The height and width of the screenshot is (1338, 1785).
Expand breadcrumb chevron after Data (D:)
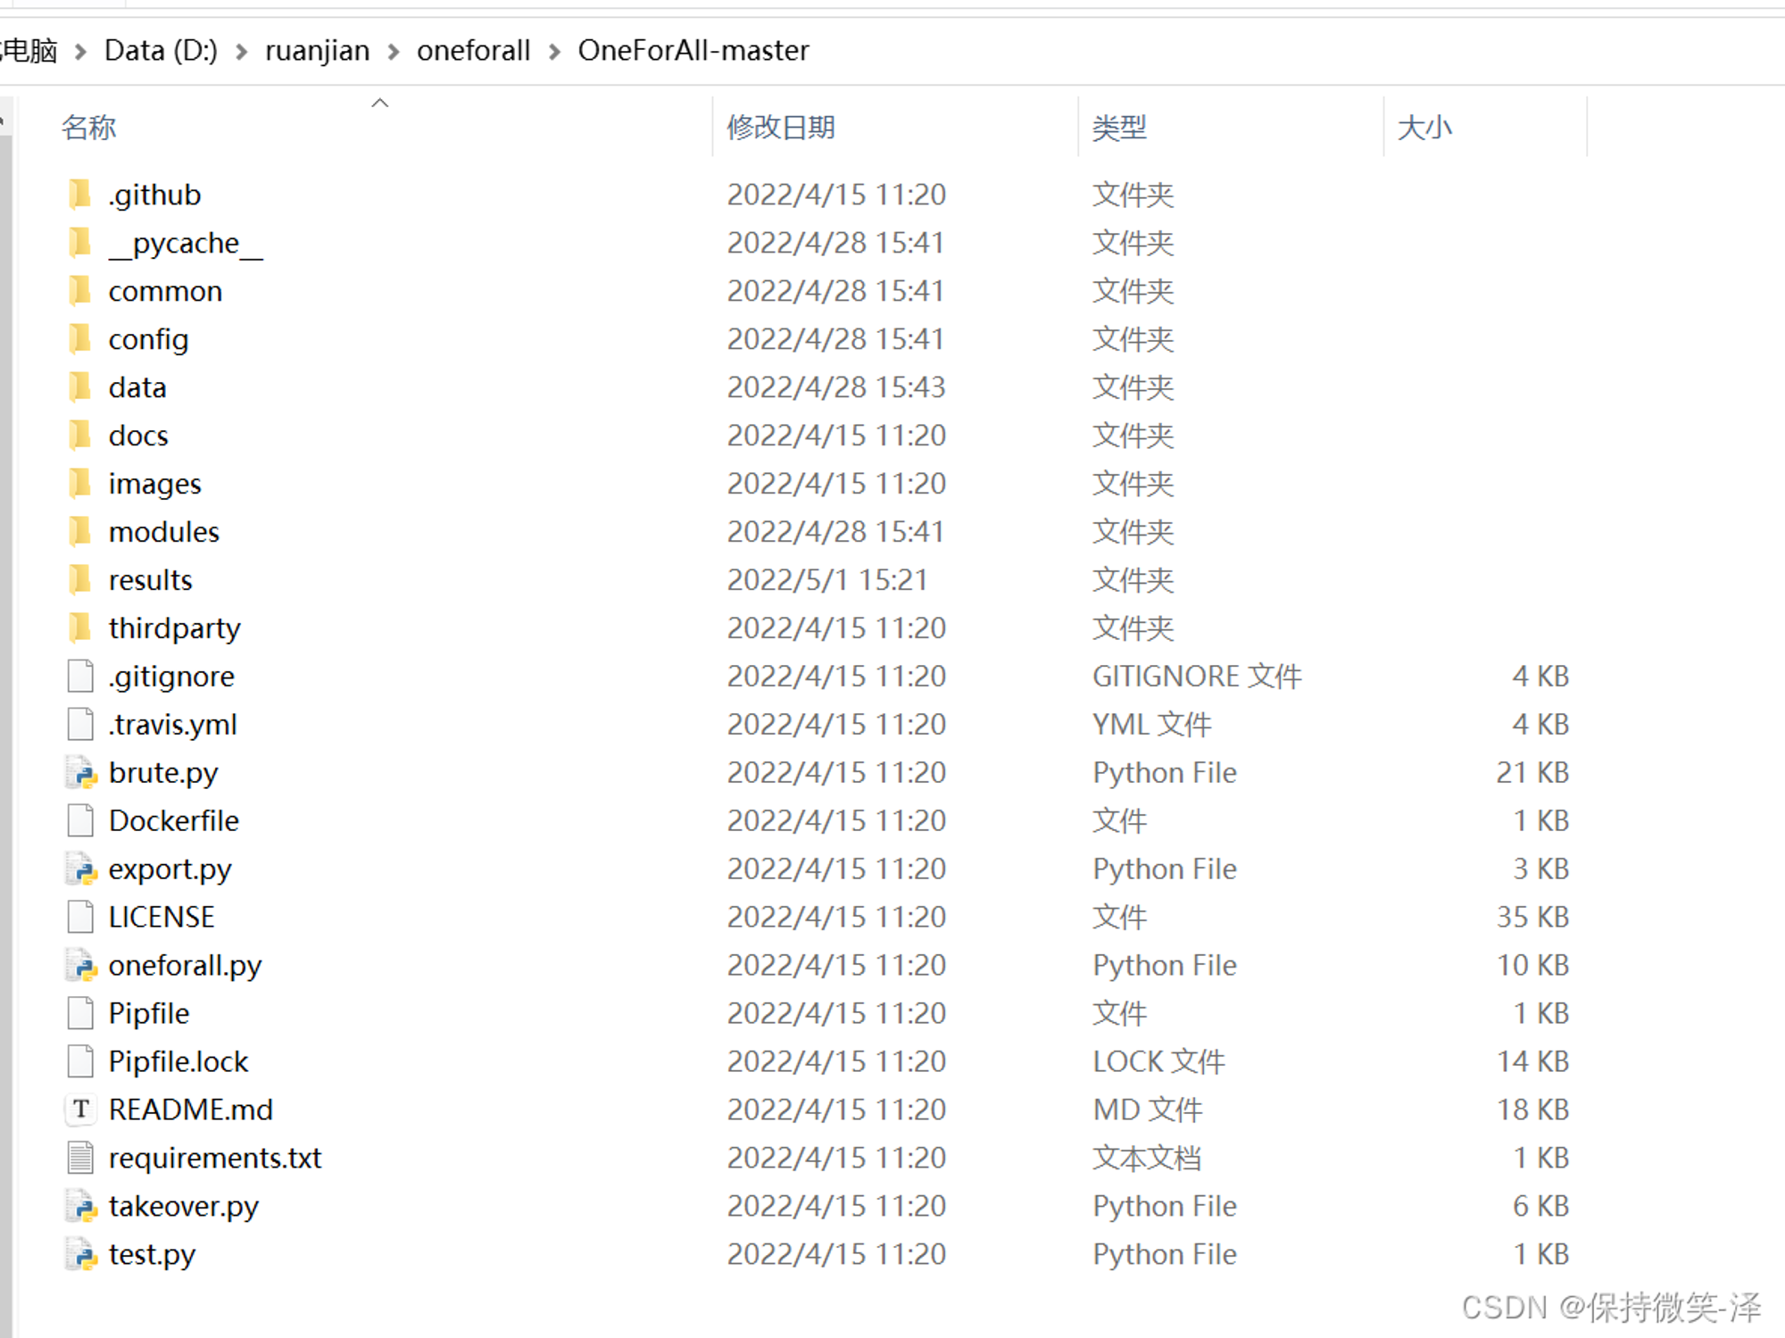[241, 52]
